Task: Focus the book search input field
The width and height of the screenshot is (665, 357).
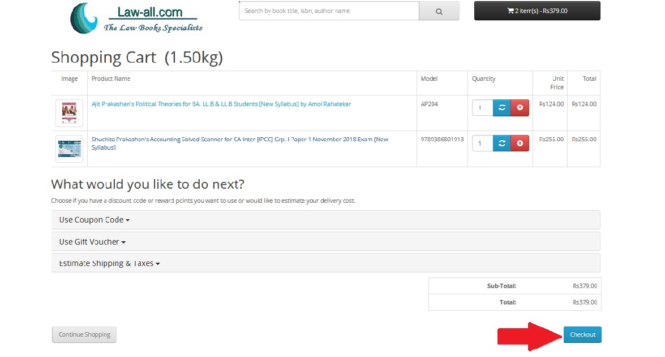Action: pyautogui.click(x=329, y=11)
